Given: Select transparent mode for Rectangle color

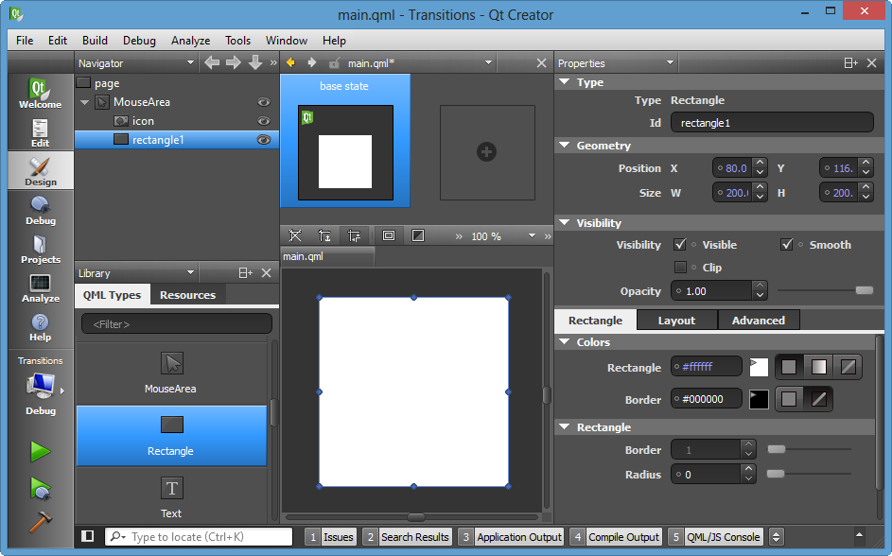Looking at the screenshot, I should 848,367.
